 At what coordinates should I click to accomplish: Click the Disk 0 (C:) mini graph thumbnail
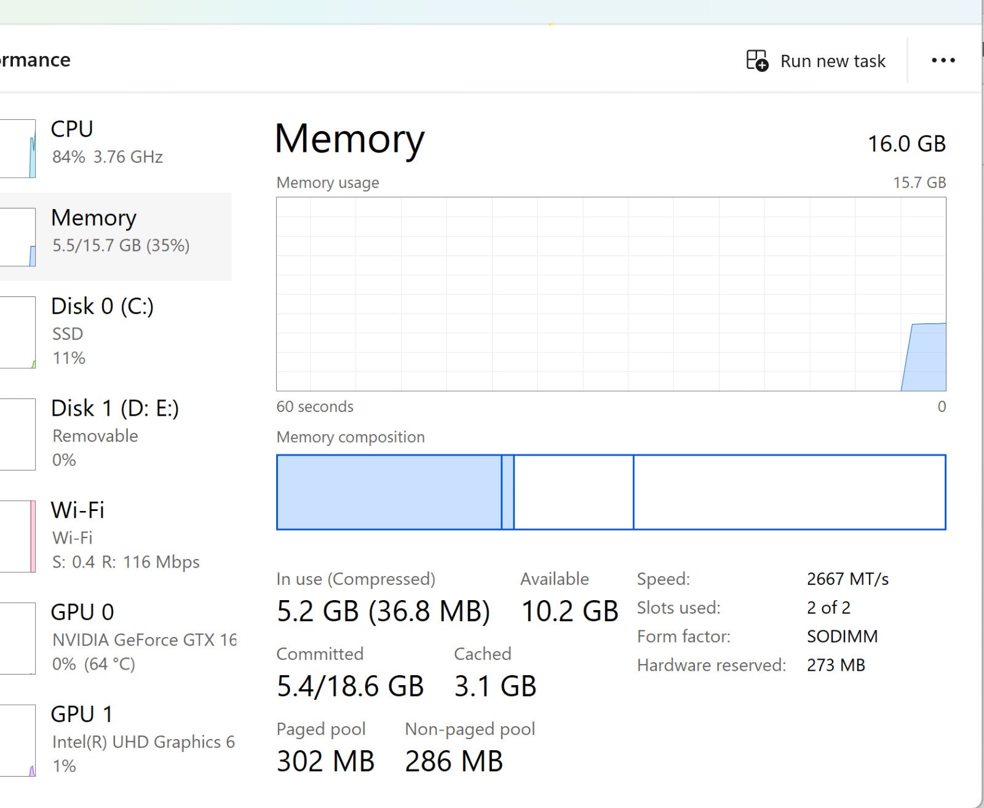point(17,333)
